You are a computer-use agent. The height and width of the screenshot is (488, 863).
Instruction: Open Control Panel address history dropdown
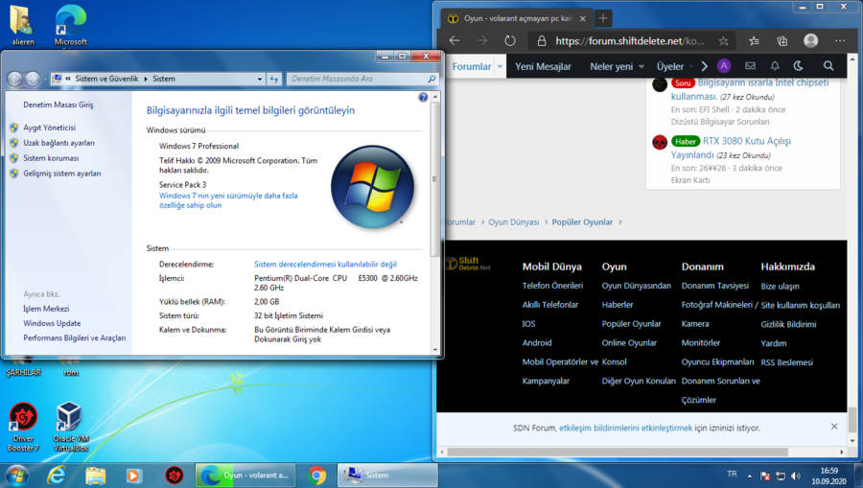[260, 80]
